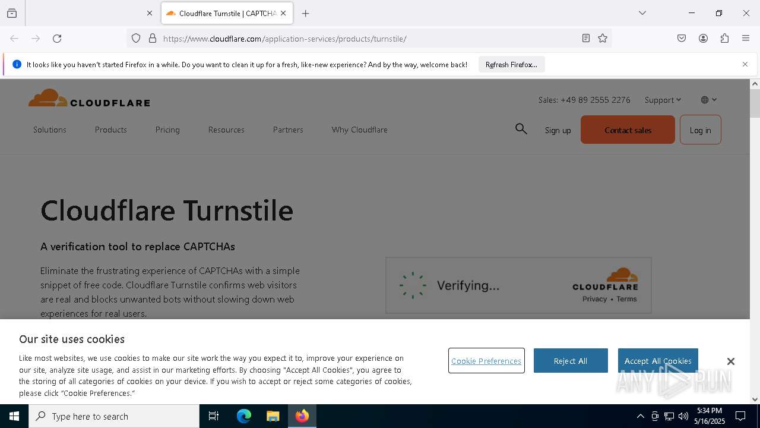Close the cookie banner
This screenshot has width=760, height=428.
click(x=731, y=361)
